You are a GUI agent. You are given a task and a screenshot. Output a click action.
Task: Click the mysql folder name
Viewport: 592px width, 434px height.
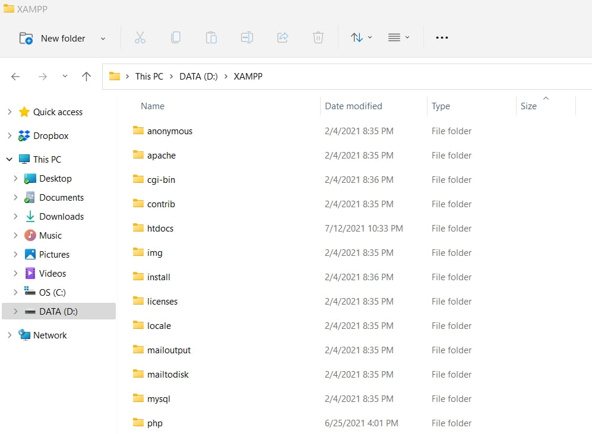click(x=159, y=400)
